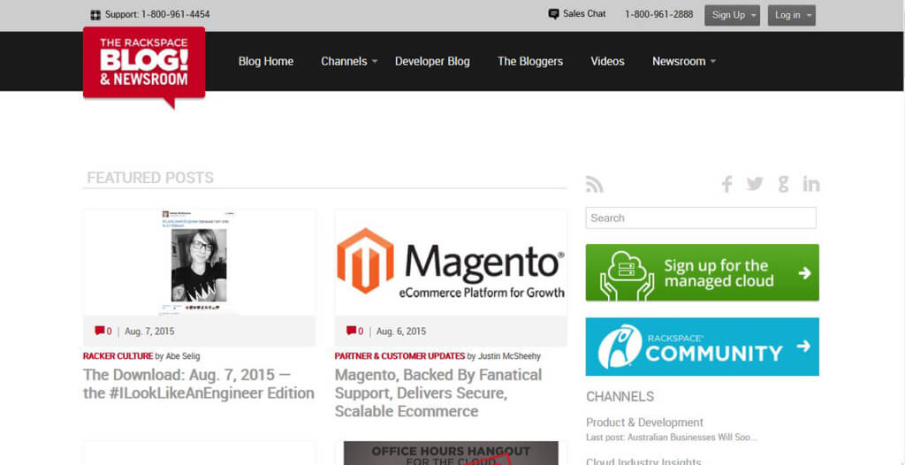This screenshot has height=465, width=905.
Task: Click comment bubble icon on Aug. 7 post
Action: [x=100, y=331]
